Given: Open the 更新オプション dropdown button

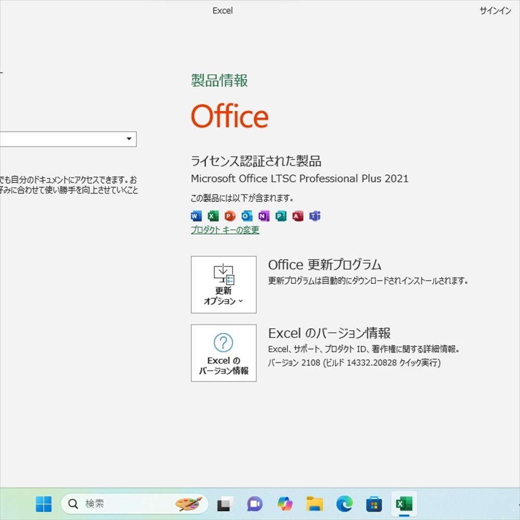Looking at the screenshot, I should pyautogui.click(x=224, y=284).
